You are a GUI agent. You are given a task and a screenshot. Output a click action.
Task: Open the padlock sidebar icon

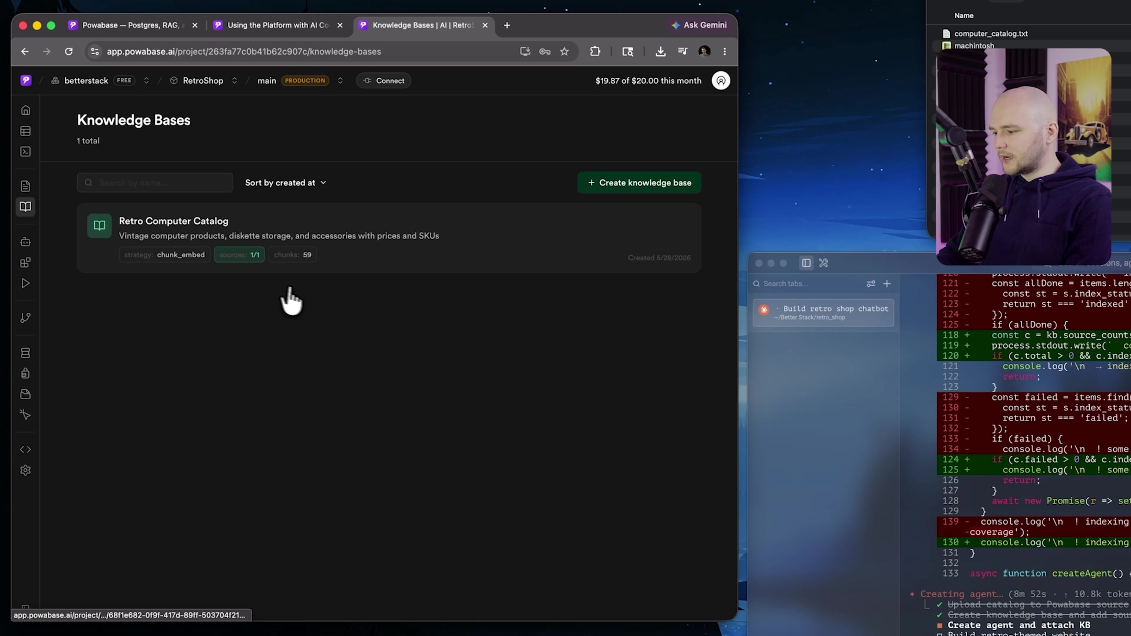(x=25, y=373)
